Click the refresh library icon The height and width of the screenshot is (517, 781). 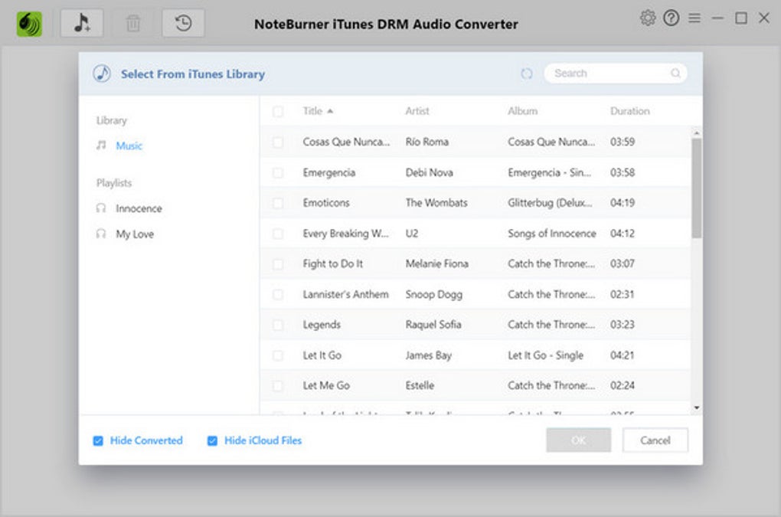527,74
